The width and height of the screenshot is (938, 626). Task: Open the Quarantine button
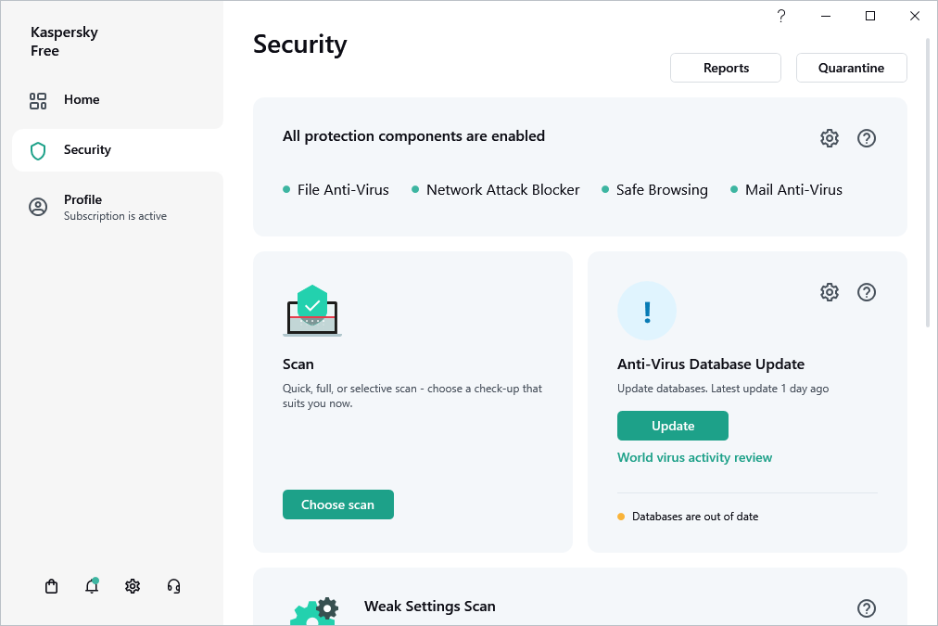tap(851, 68)
